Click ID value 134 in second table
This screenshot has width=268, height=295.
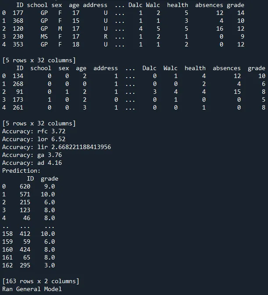click(x=18, y=76)
